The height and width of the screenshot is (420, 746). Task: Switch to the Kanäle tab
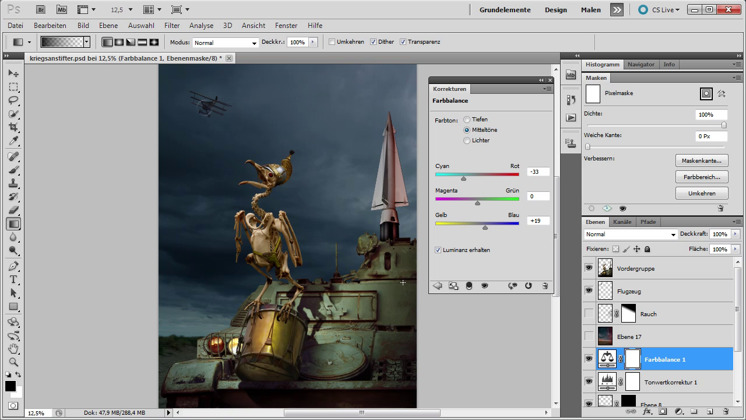click(622, 222)
